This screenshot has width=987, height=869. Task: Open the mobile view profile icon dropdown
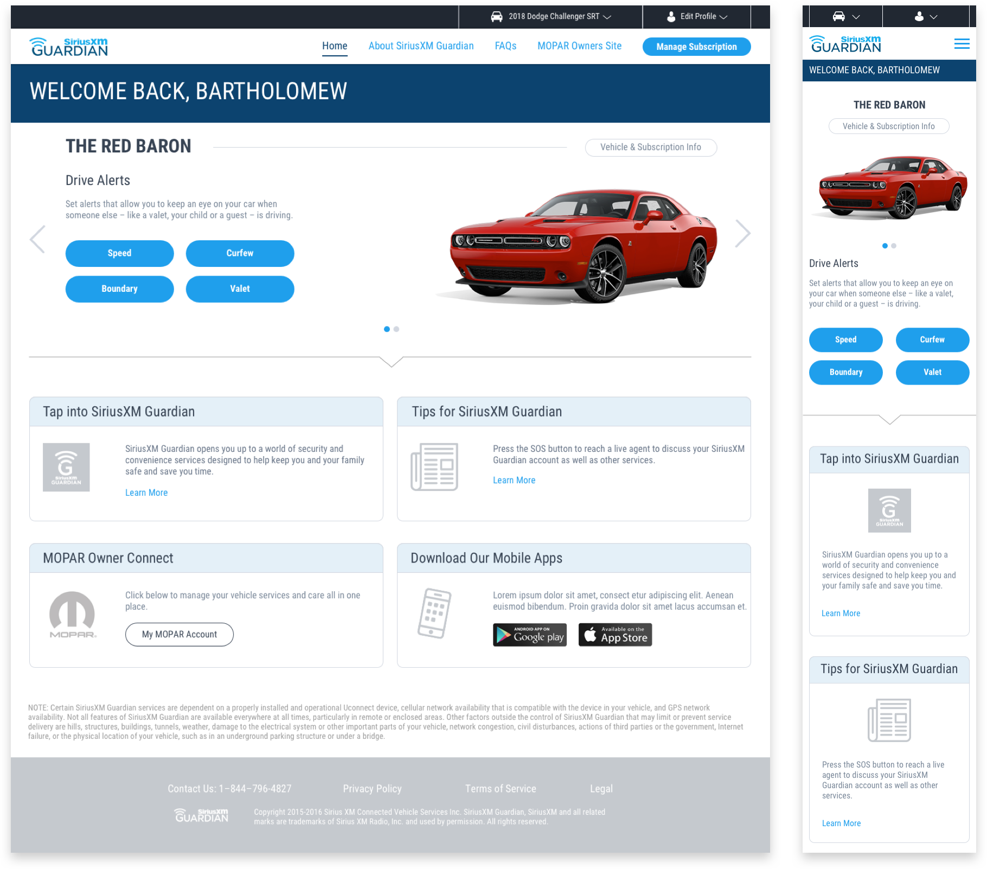tap(926, 17)
